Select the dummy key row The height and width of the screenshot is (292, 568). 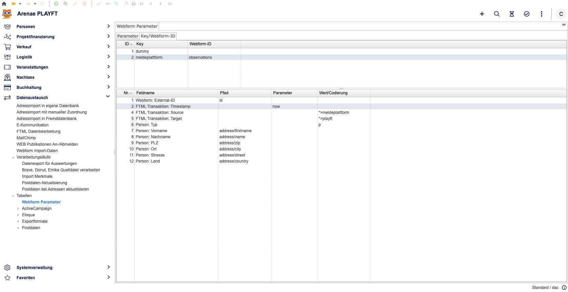pos(143,51)
